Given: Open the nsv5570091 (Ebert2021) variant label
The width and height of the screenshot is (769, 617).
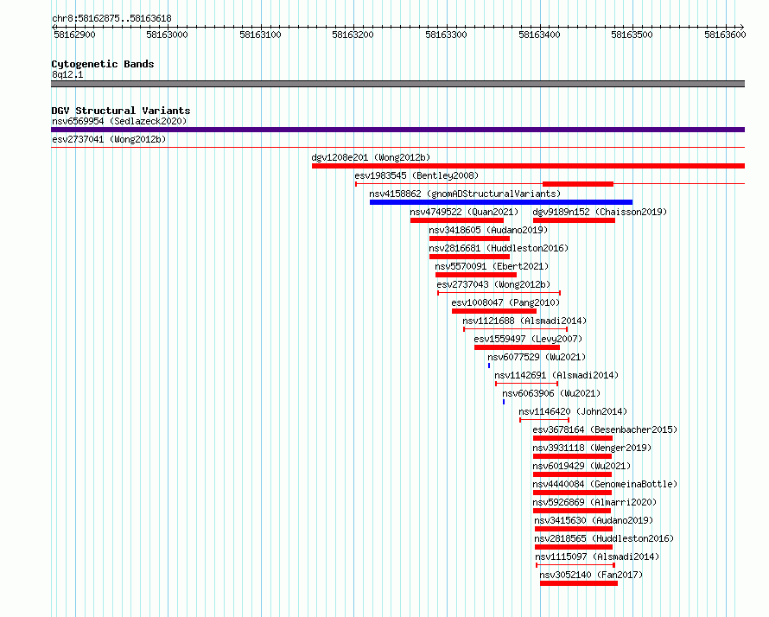Looking at the screenshot, I should click(x=492, y=266).
